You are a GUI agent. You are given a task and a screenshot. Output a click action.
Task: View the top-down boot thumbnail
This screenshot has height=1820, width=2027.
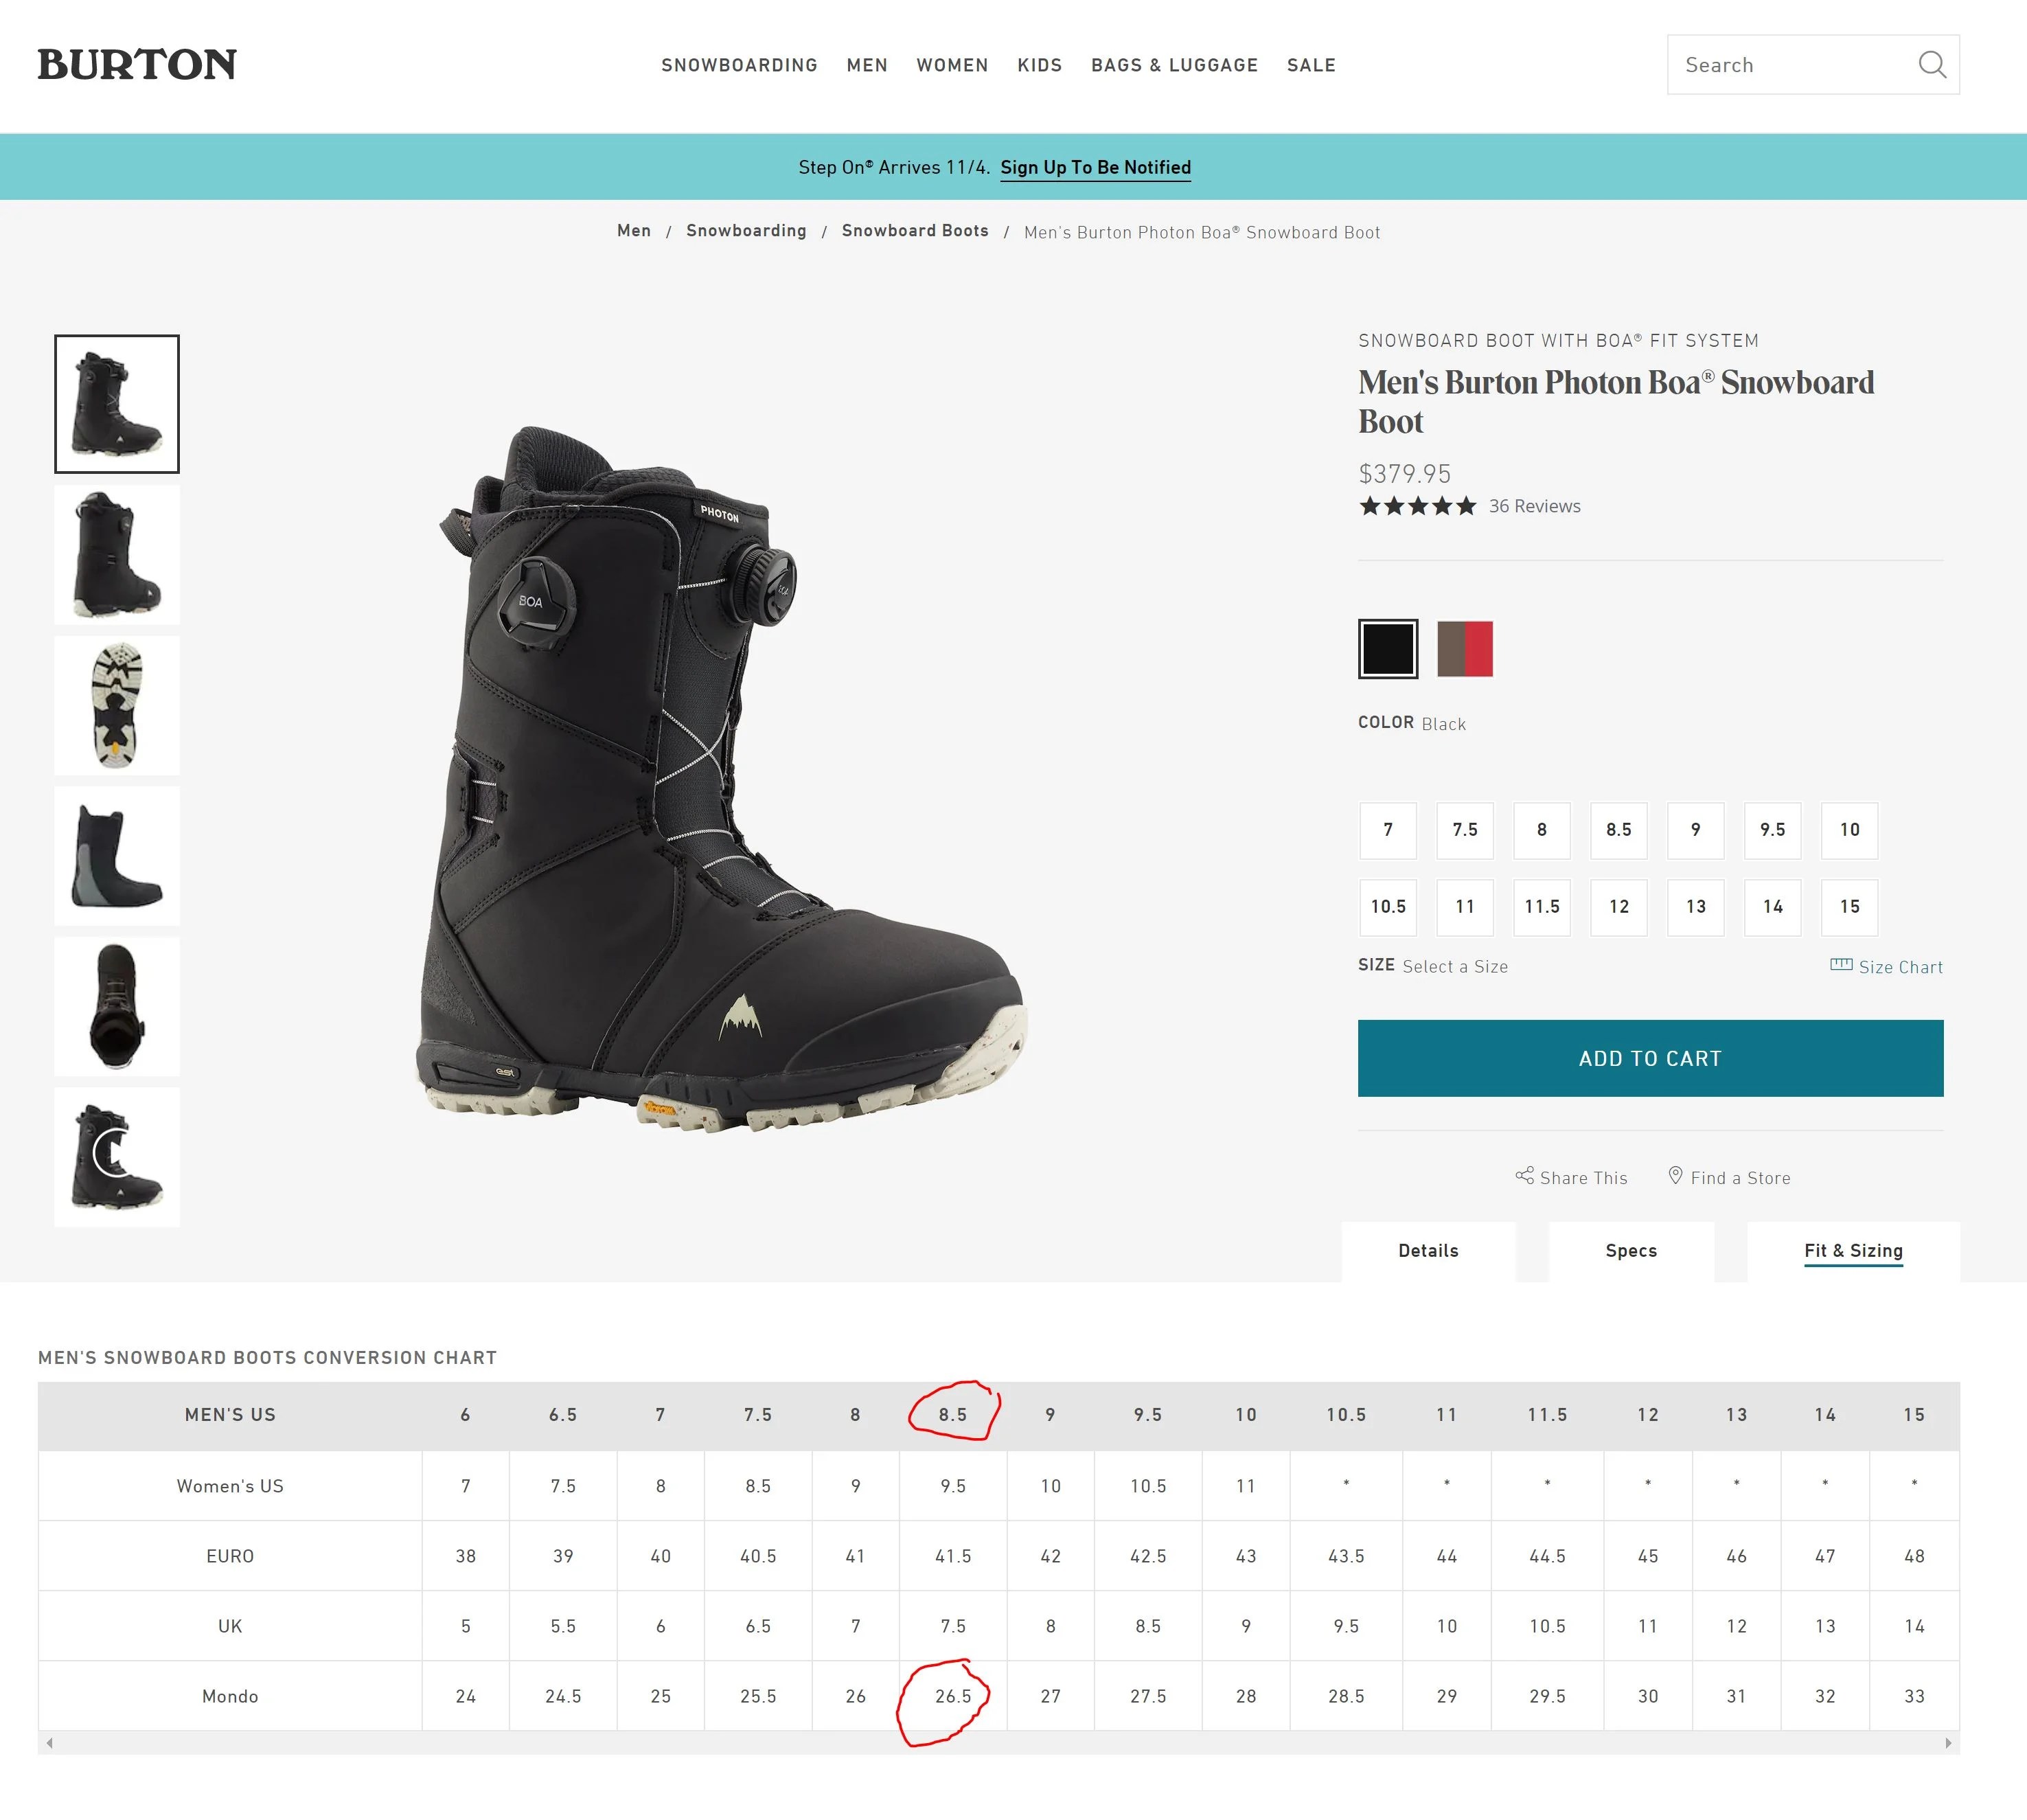(x=117, y=1006)
